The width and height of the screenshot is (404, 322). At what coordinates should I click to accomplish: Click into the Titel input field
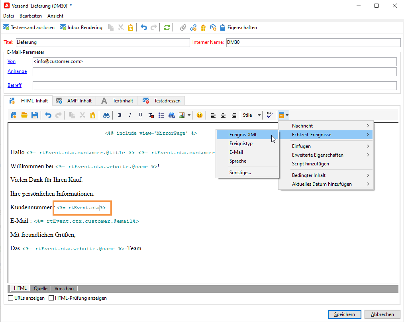click(x=103, y=42)
